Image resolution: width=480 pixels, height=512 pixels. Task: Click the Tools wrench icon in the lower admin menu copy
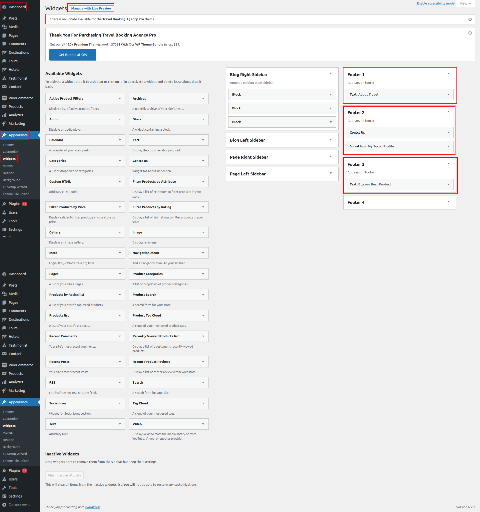click(4, 487)
